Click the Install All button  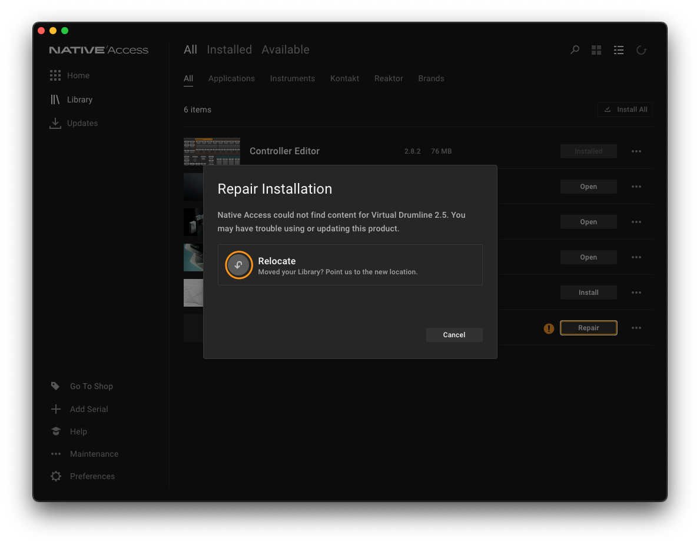(625, 109)
